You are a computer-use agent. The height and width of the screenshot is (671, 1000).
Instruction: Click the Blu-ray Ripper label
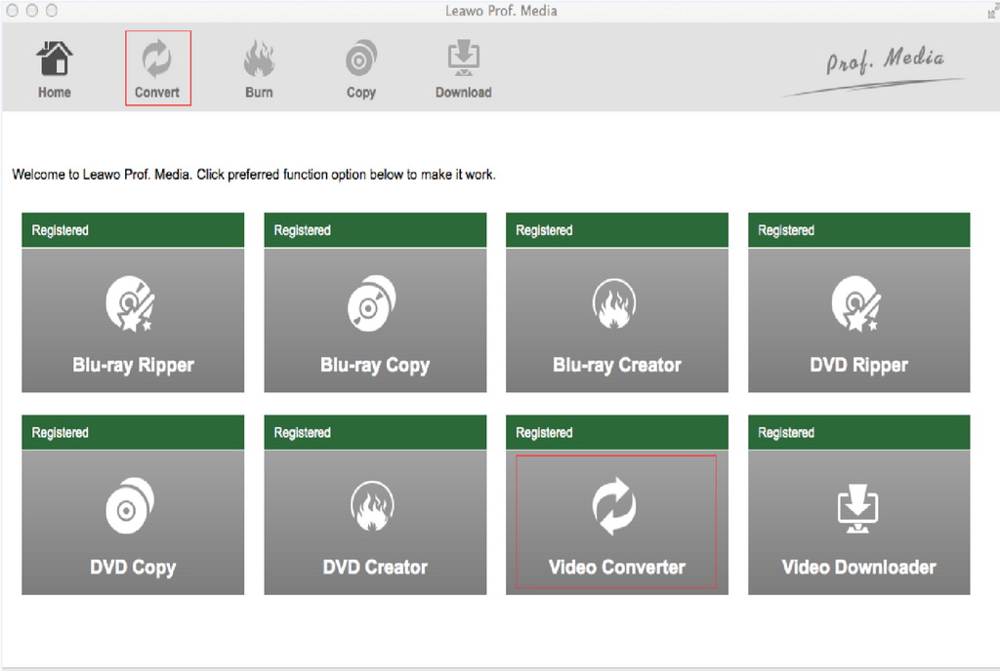point(133,366)
